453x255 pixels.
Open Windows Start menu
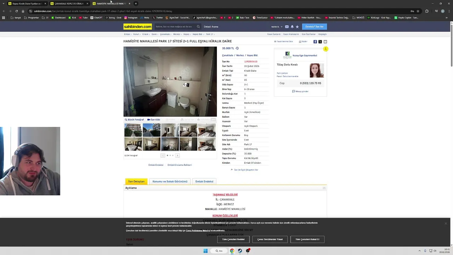(205, 251)
